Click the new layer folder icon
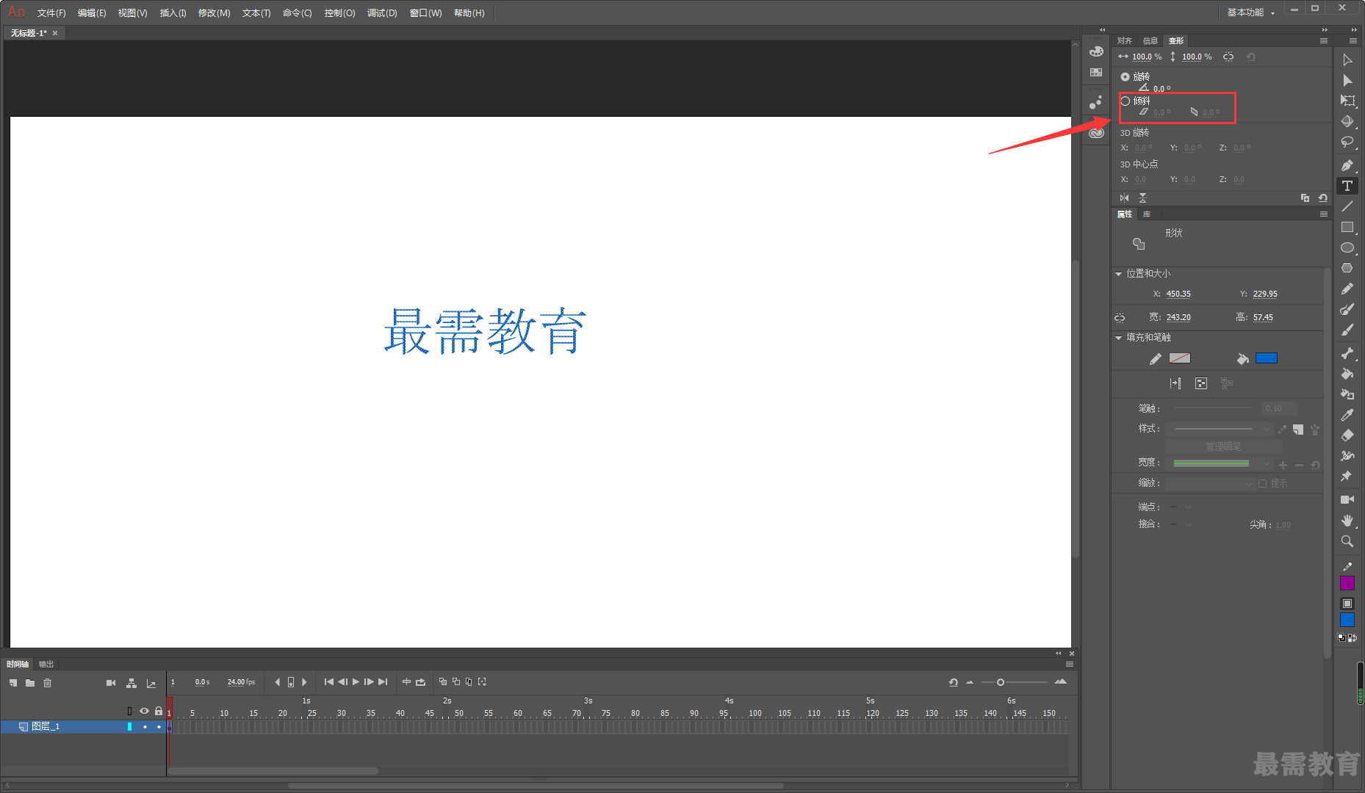The image size is (1365, 793). [x=30, y=684]
